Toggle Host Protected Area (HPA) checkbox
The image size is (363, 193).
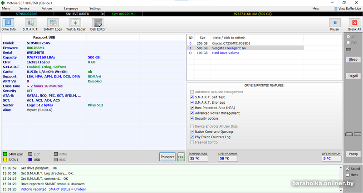pyautogui.click(x=192, y=108)
